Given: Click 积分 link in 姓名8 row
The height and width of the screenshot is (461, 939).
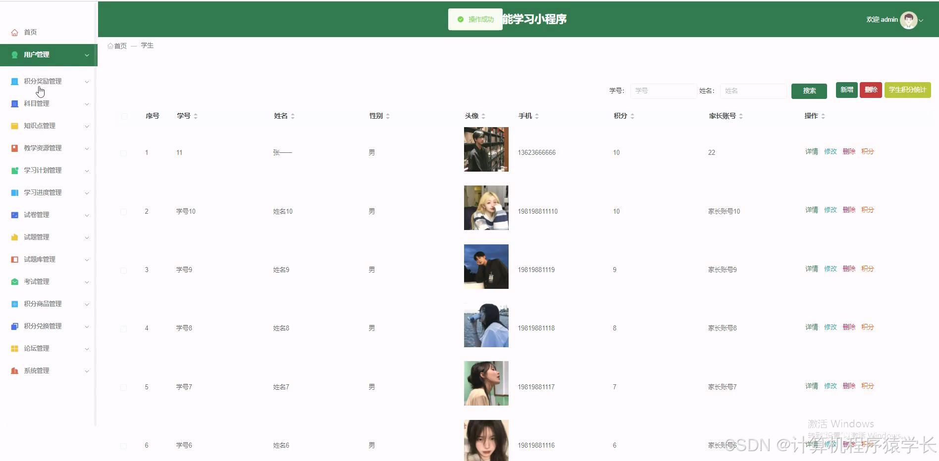Looking at the screenshot, I should 868,327.
